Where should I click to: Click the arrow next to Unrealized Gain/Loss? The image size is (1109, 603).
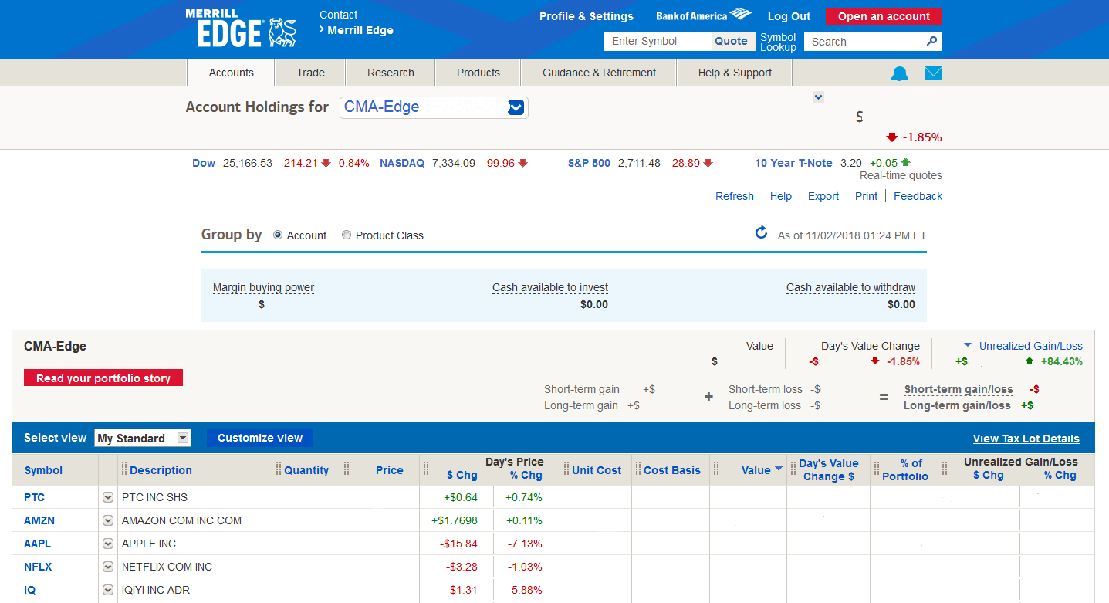pyautogui.click(x=968, y=346)
